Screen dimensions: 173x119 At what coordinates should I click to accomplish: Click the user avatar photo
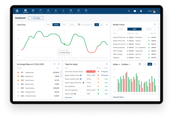[x=154, y=11]
